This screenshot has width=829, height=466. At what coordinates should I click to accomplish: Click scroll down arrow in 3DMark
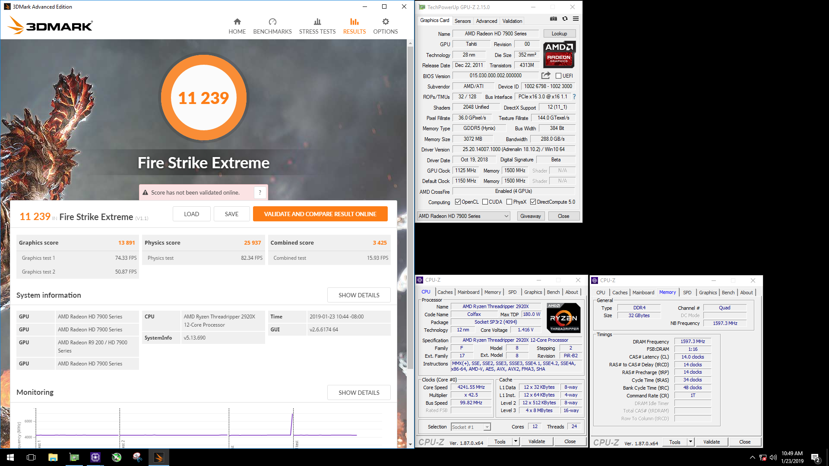click(x=410, y=444)
